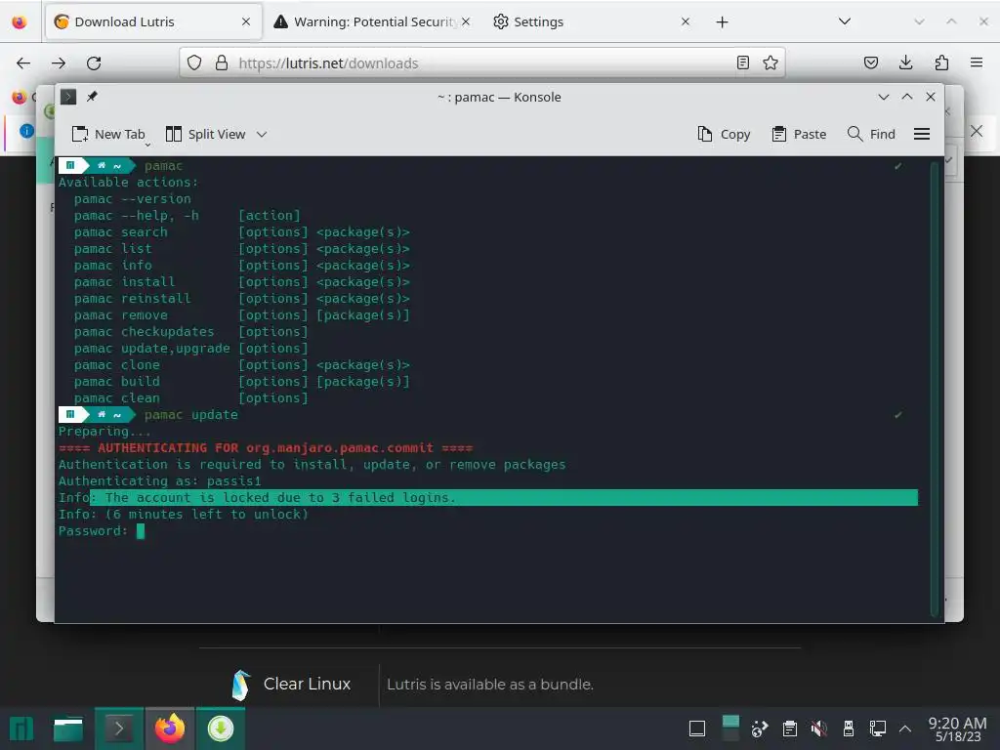1000x750 pixels.
Task: Click the green download app in taskbar
Action: [x=221, y=729]
